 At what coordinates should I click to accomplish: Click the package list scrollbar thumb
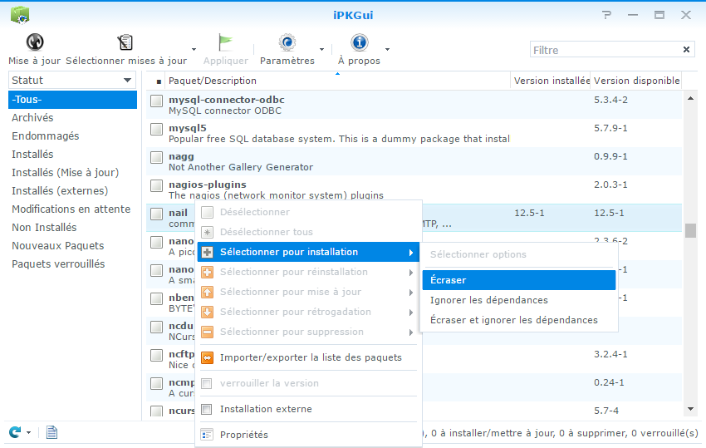(690, 230)
